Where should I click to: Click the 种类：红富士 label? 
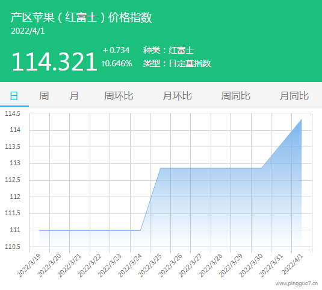tap(169, 51)
